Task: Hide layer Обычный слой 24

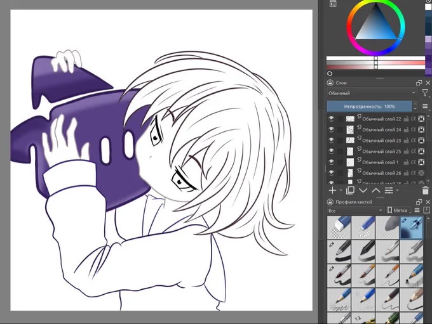Action: pyautogui.click(x=331, y=129)
